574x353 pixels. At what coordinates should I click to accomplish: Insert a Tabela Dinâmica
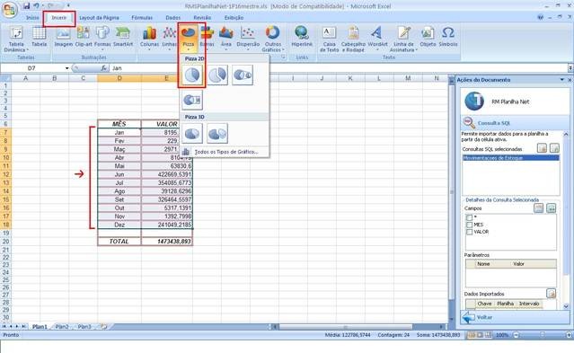16,39
